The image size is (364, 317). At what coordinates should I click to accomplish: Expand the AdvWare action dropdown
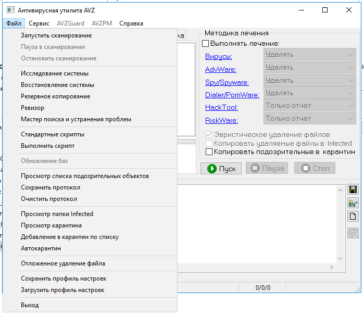[x=309, y=67]
